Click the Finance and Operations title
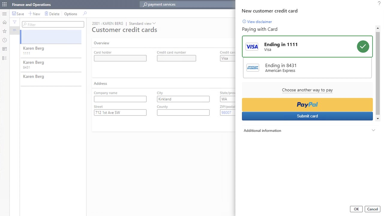The image size is (384, 216). pos(31,4)
